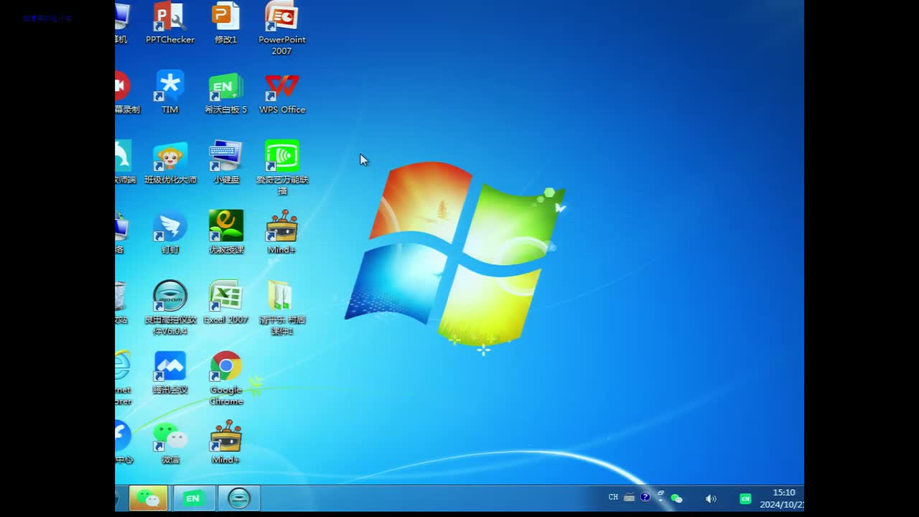Open the 清平乐 村居 课件 folder
Image resolution: width=919 pixels, height=517 pixels.
pyautogui.click(x=281, y=307)
